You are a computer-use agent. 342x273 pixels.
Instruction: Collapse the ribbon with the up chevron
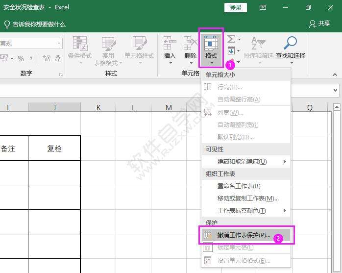point(335,74)
